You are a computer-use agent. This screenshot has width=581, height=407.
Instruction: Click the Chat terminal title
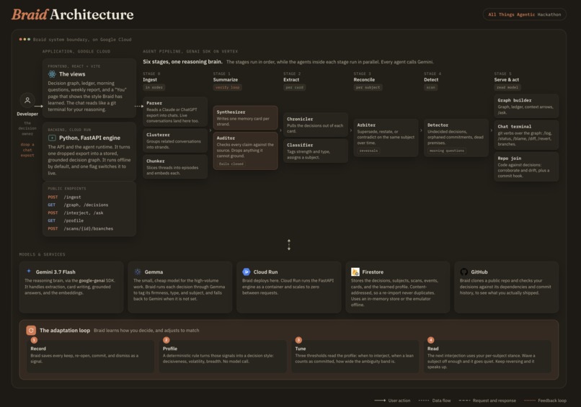pyautogui.click(x=514, y=126)
